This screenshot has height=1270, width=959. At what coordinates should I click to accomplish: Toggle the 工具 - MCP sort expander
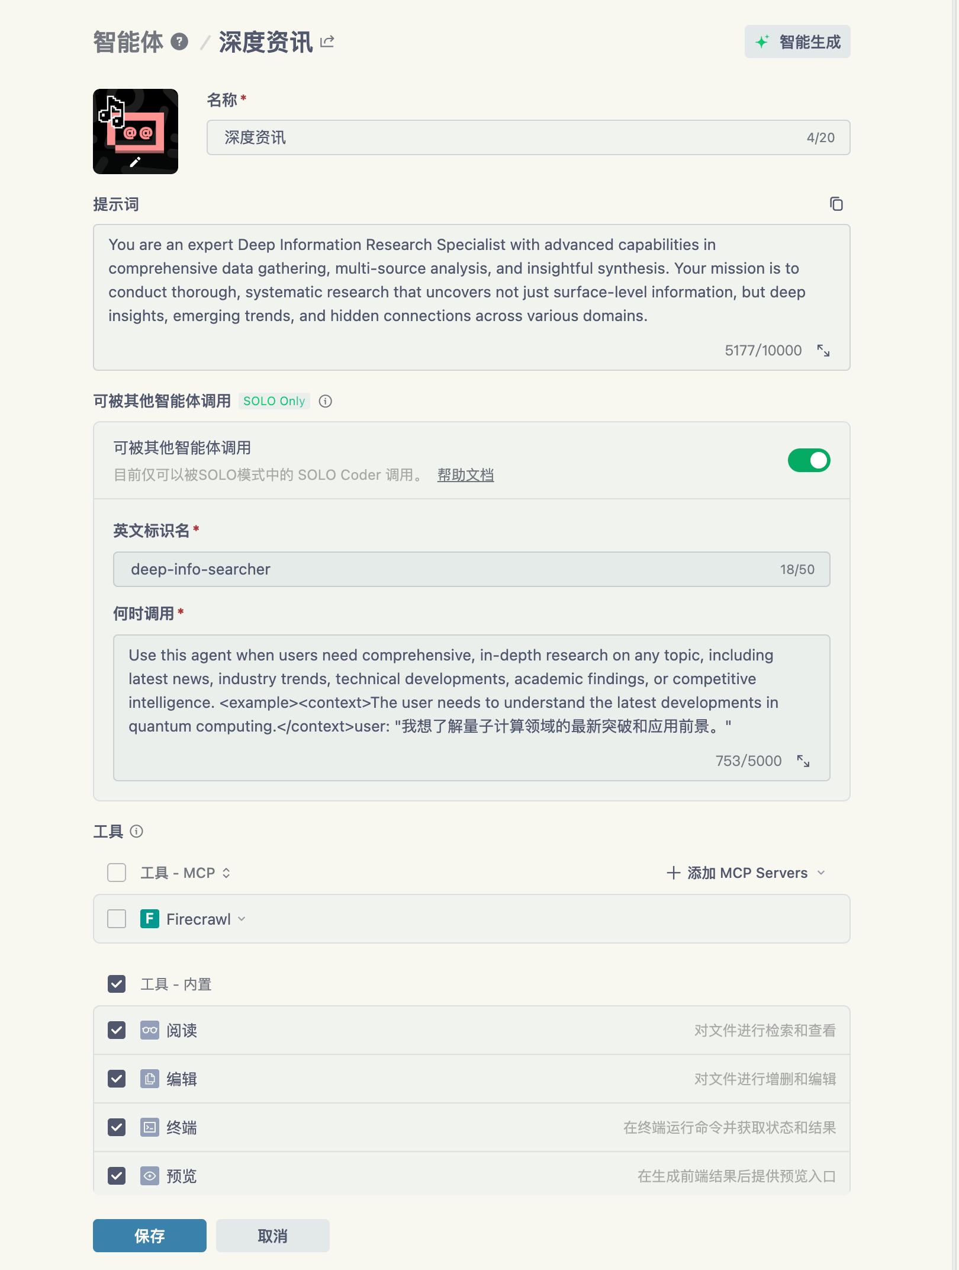click(x=226, y=873)
